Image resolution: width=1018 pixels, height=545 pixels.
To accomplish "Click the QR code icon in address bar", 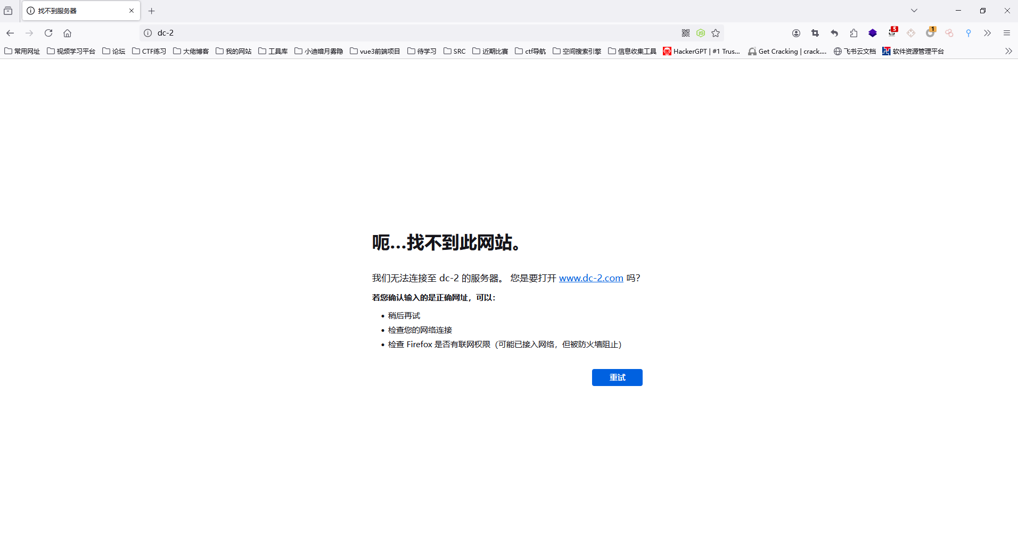I will click(x=685, y=33).
